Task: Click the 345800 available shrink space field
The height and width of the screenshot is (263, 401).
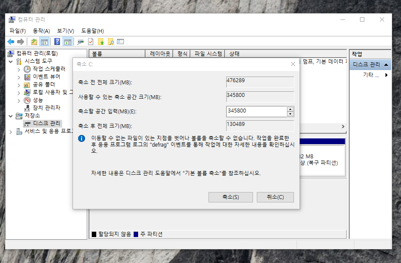Action: tap(260, 96)
